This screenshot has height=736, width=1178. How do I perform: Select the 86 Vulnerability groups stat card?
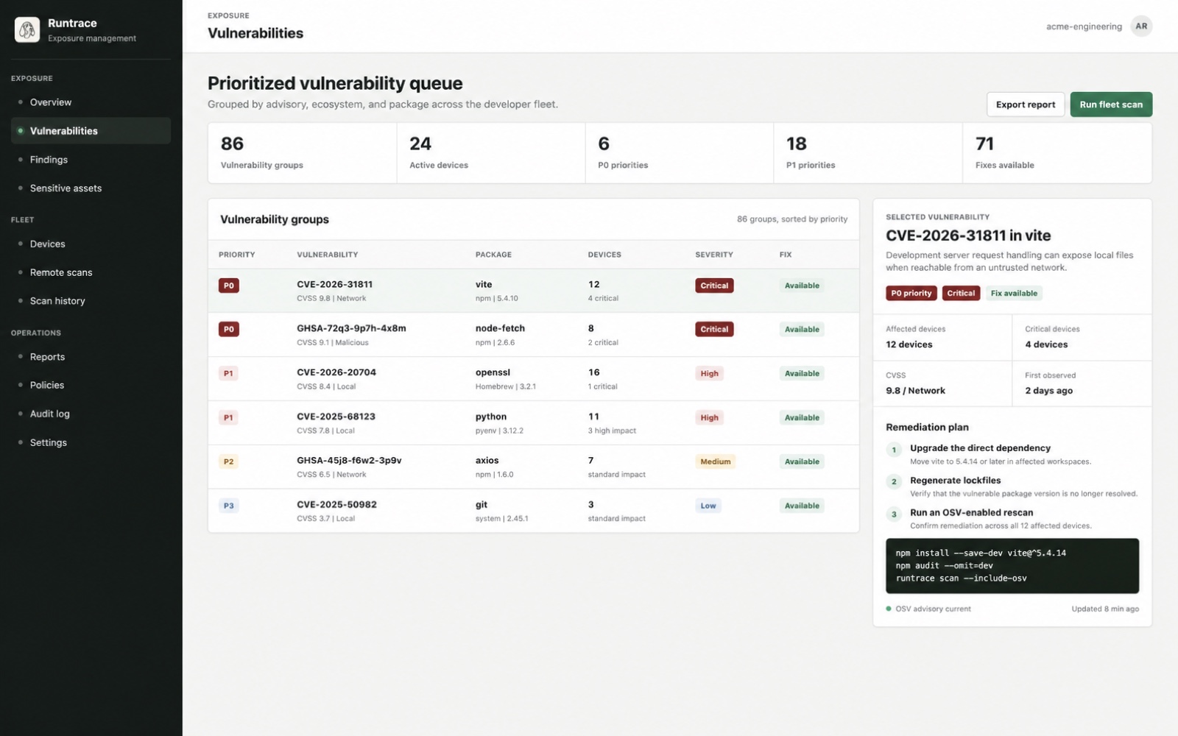(x=303, y=153)
